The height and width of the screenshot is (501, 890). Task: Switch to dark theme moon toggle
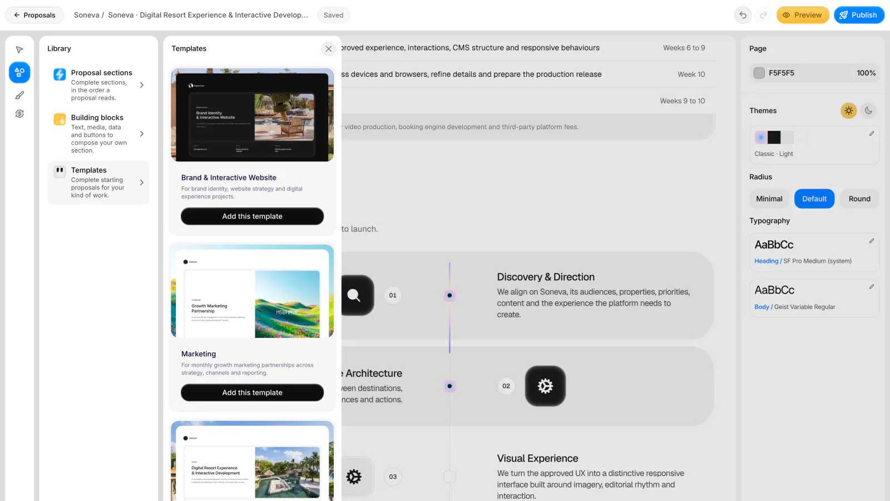click(868, 111)
